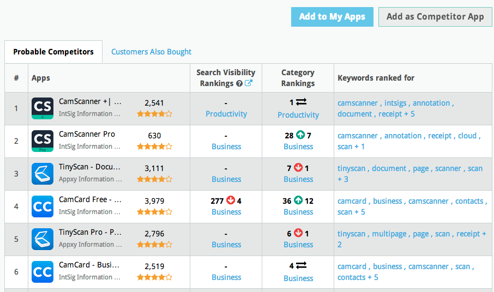The width and height of the screenshot is (494, 292).
Task: Click star rating for CamCard Free
Action: pyautogui.click(x=154, y=212)
